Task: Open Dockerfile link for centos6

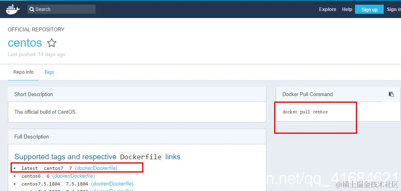Action: pos(74,176)
